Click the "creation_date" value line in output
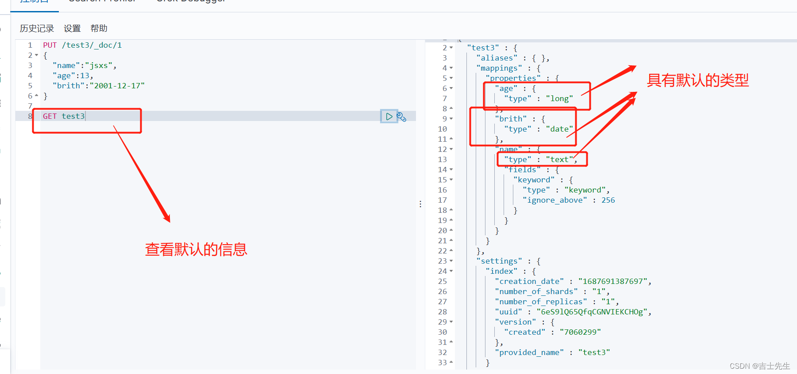This screenshot has height=374, width=797. point(573,281)
